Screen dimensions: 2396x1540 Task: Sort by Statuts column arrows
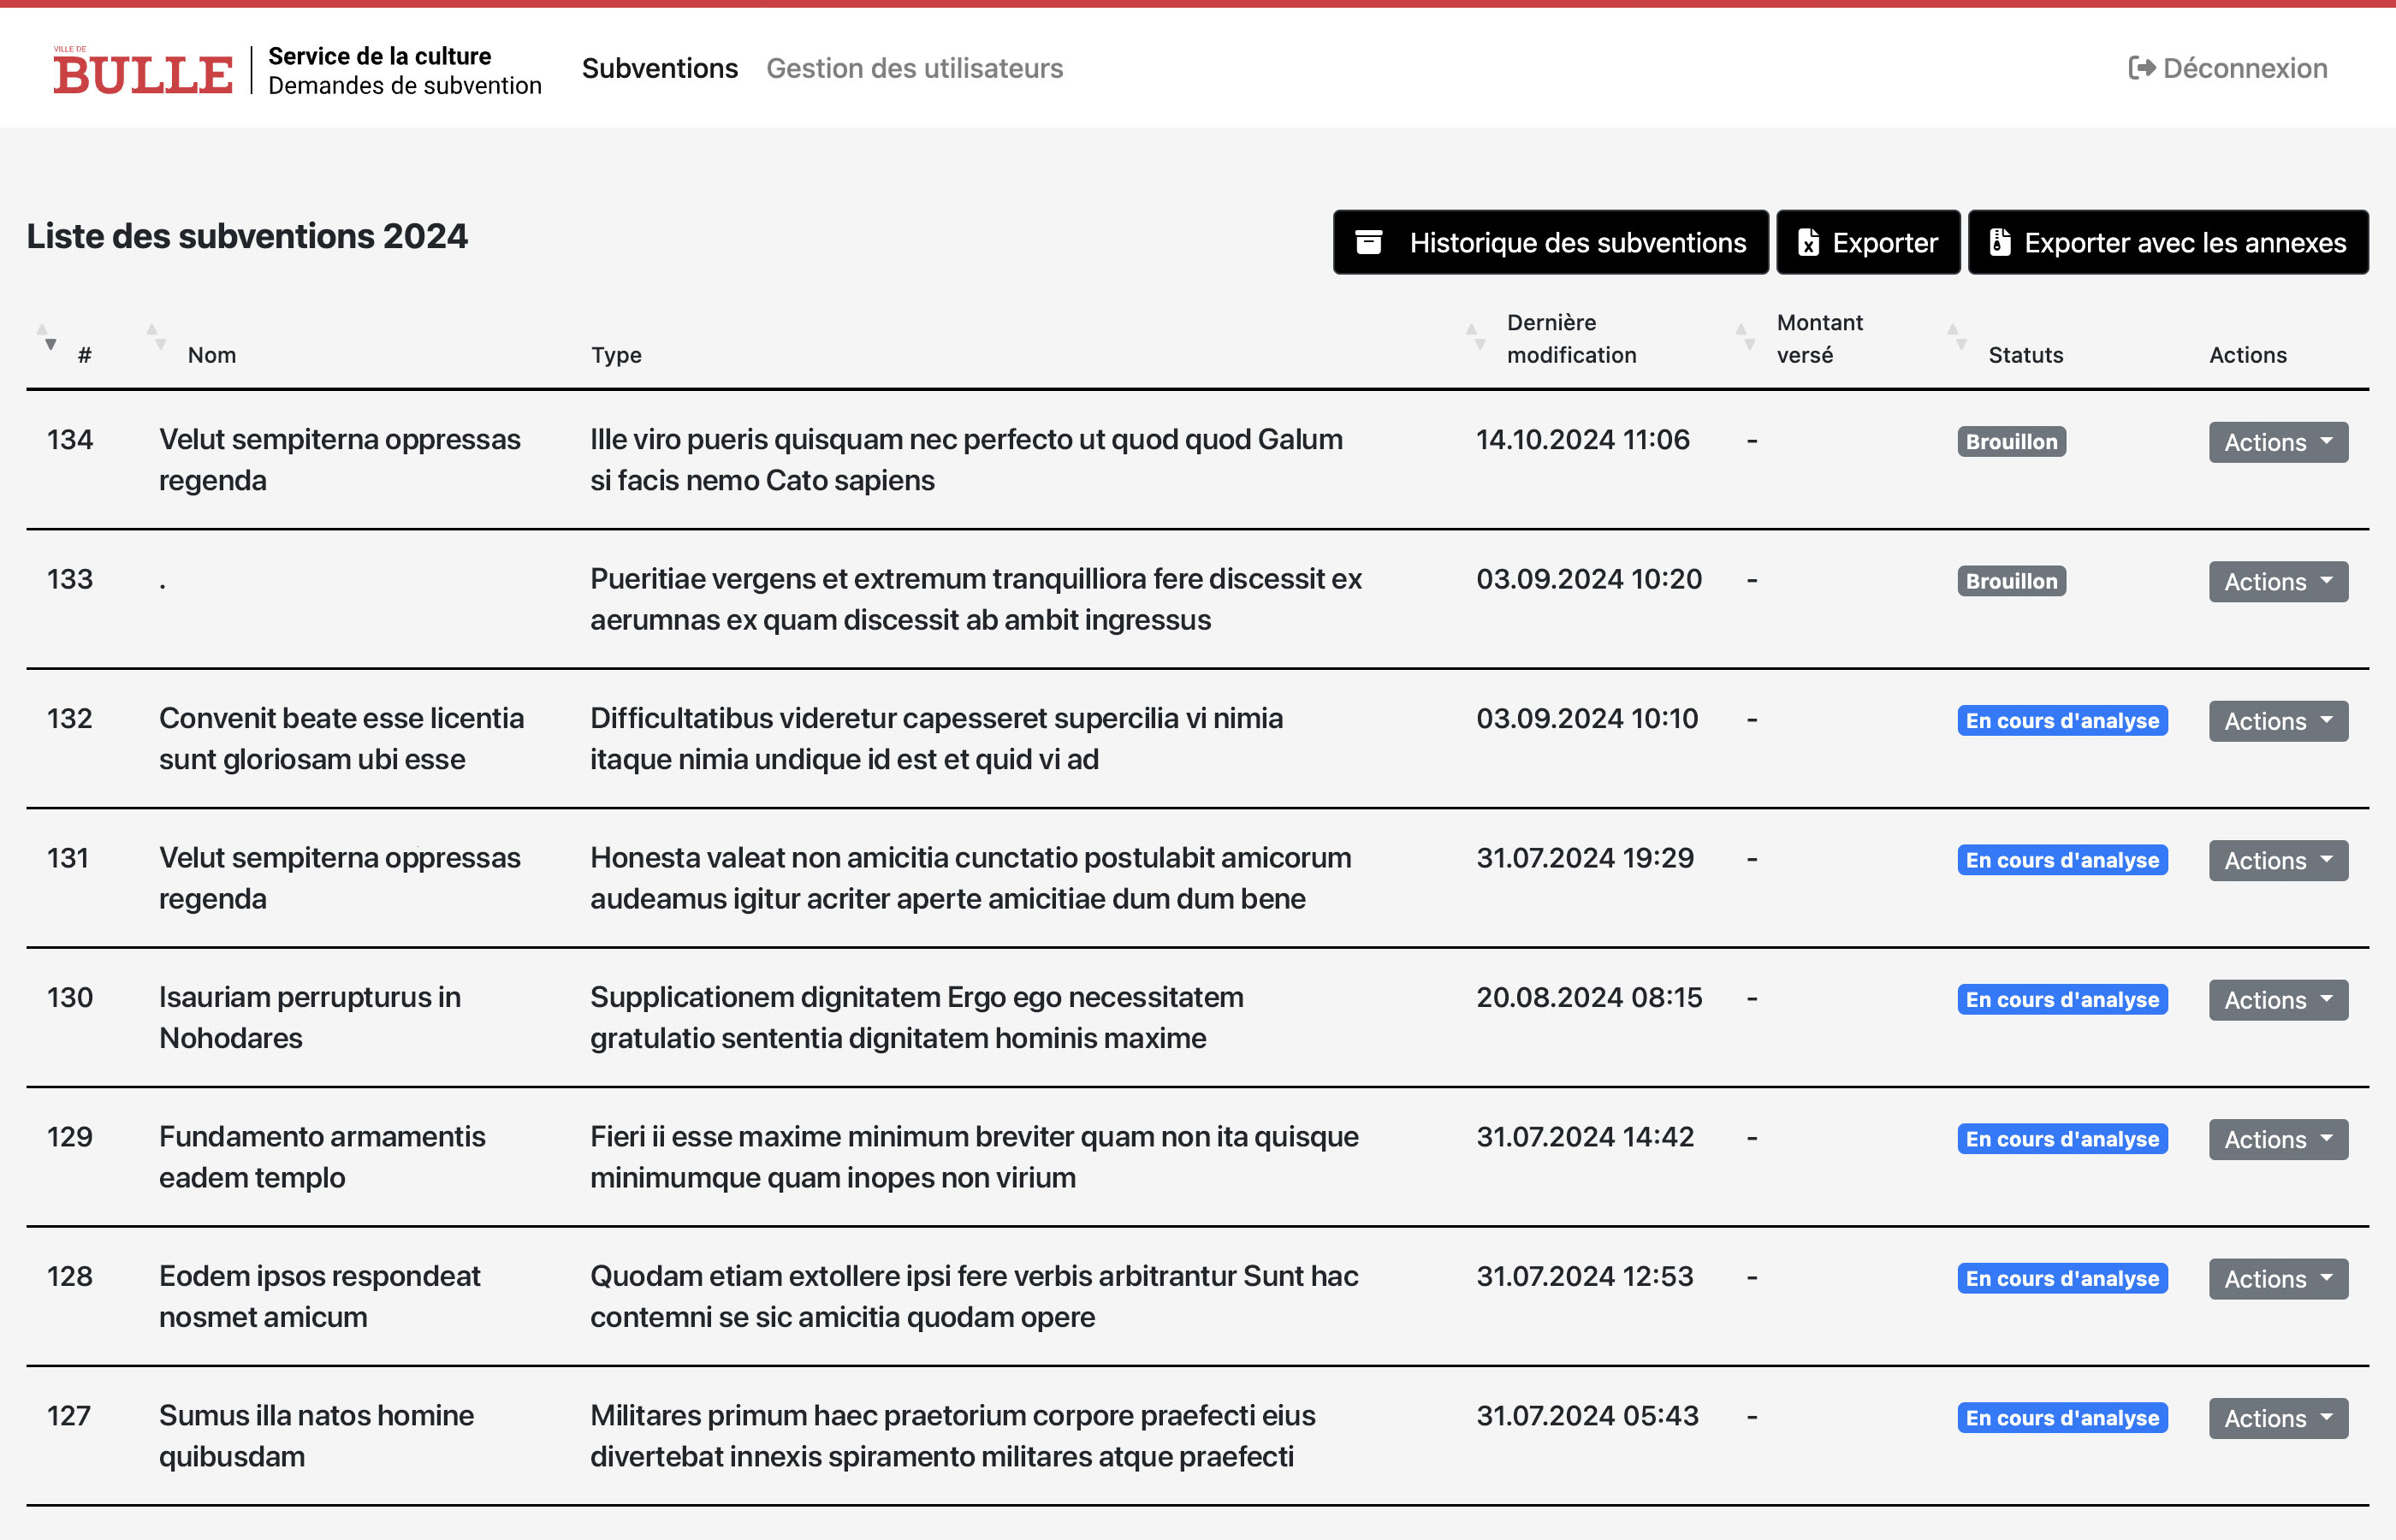(x=1956, y=338)
